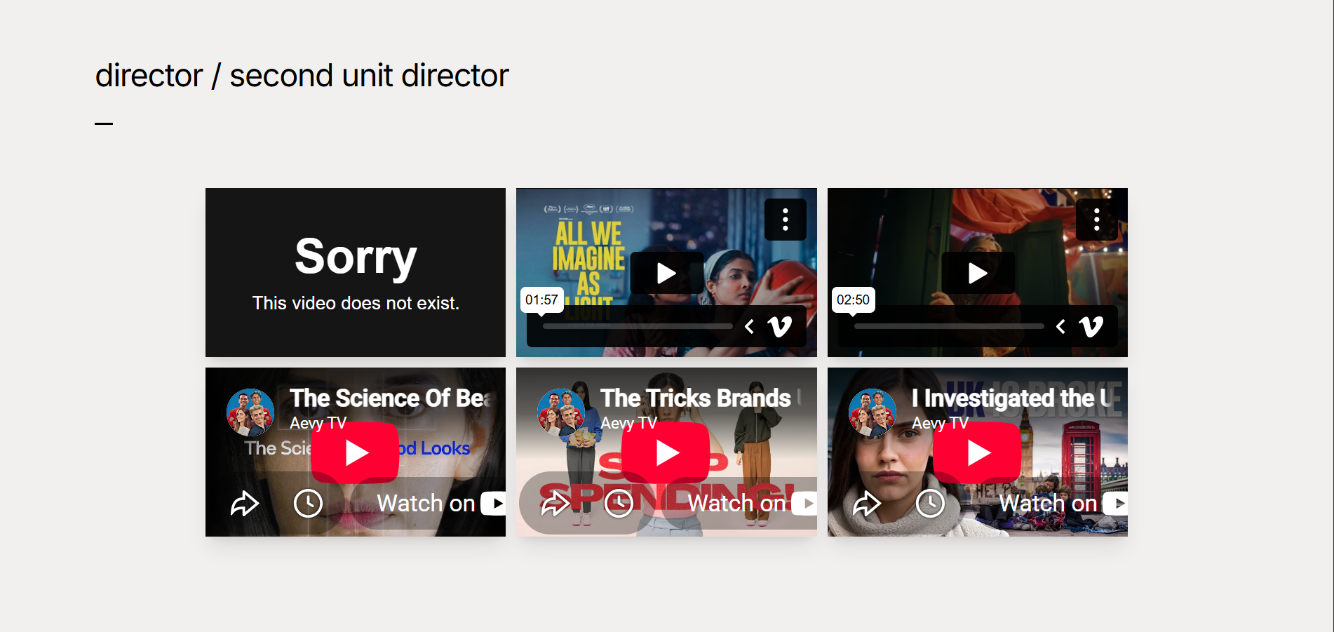
Task: Add The Science Of Beauty to Watch Later
Action: click(308, 503)
